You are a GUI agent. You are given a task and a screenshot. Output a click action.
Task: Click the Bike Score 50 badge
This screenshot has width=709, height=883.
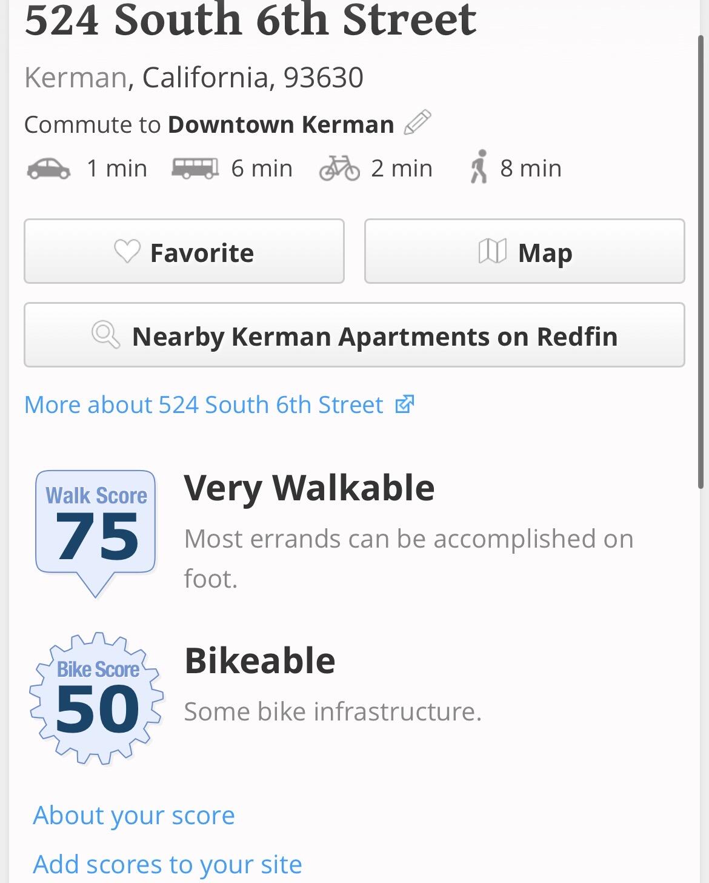(97, 699)
